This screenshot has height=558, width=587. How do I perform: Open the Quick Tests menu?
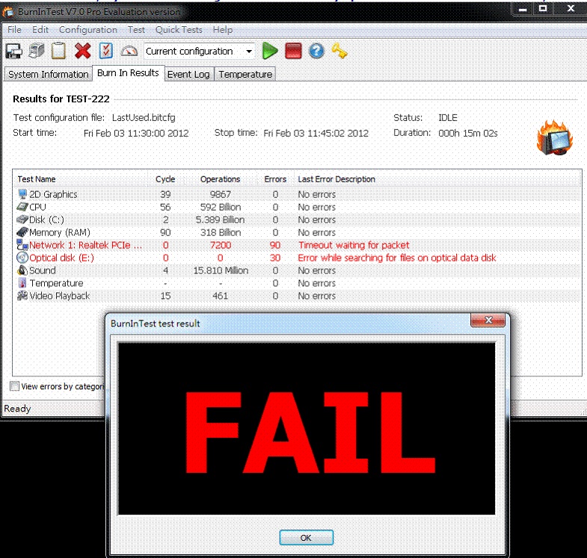pyautogui.click(x=179, y=30)
